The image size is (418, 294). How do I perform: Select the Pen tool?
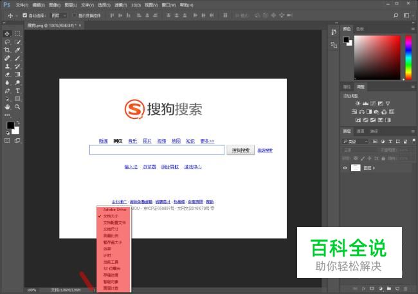pos(7,91)
